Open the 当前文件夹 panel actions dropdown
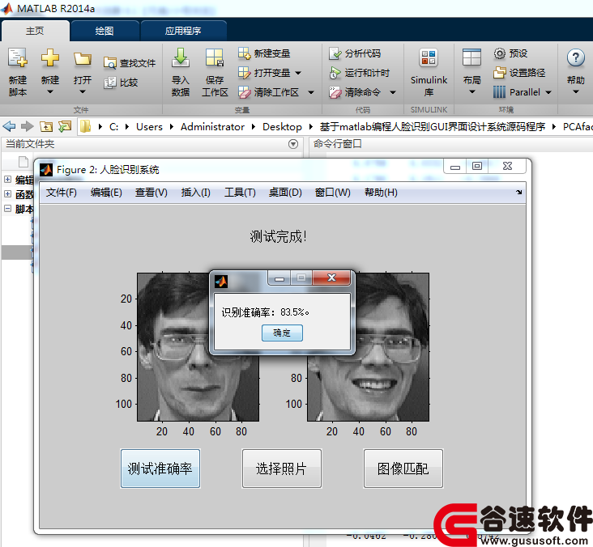The image size is (593, 547). click(x=293, y=144)
